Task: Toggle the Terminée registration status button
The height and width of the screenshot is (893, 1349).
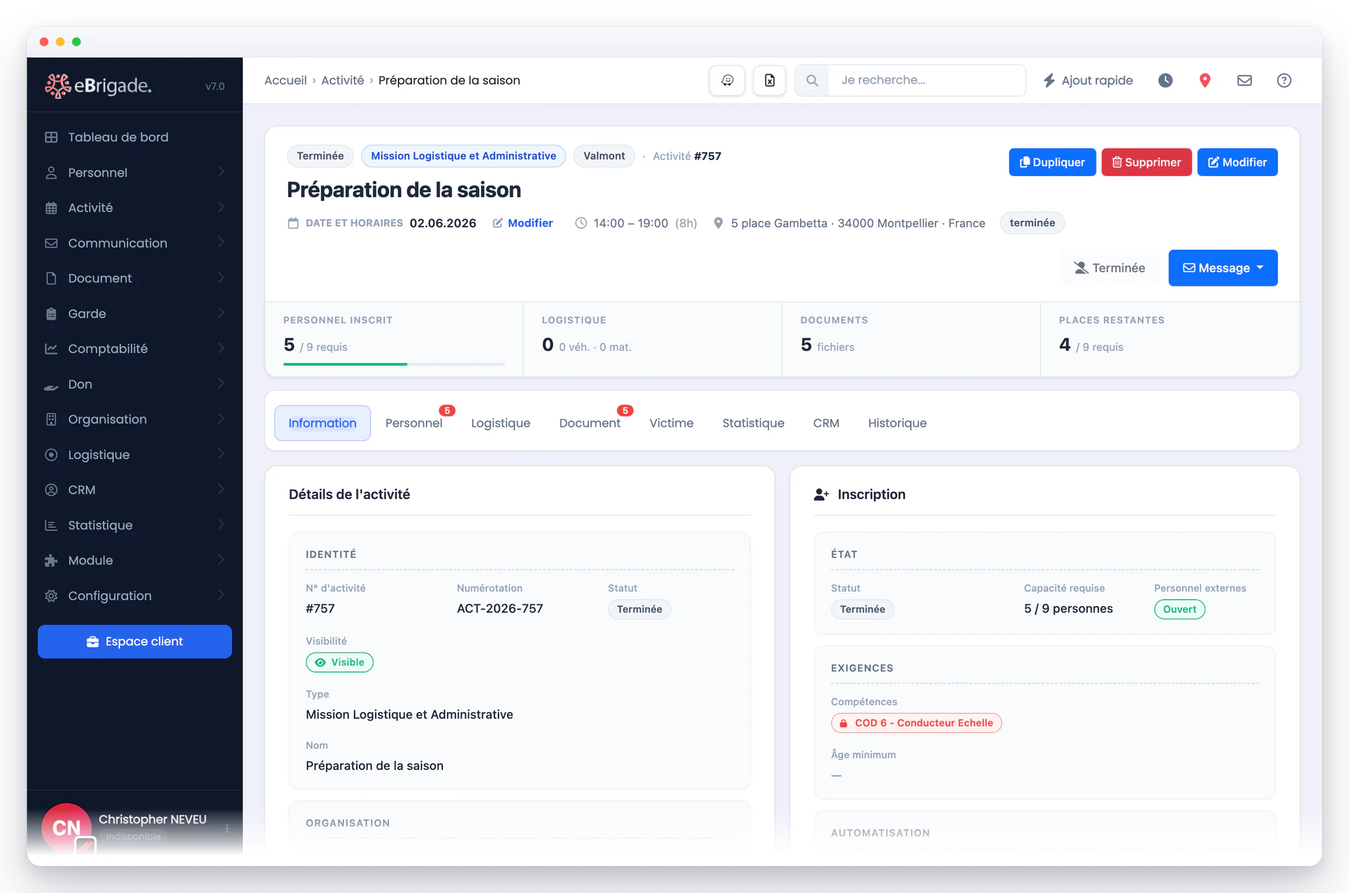Action: click(x=1110, y=268)
